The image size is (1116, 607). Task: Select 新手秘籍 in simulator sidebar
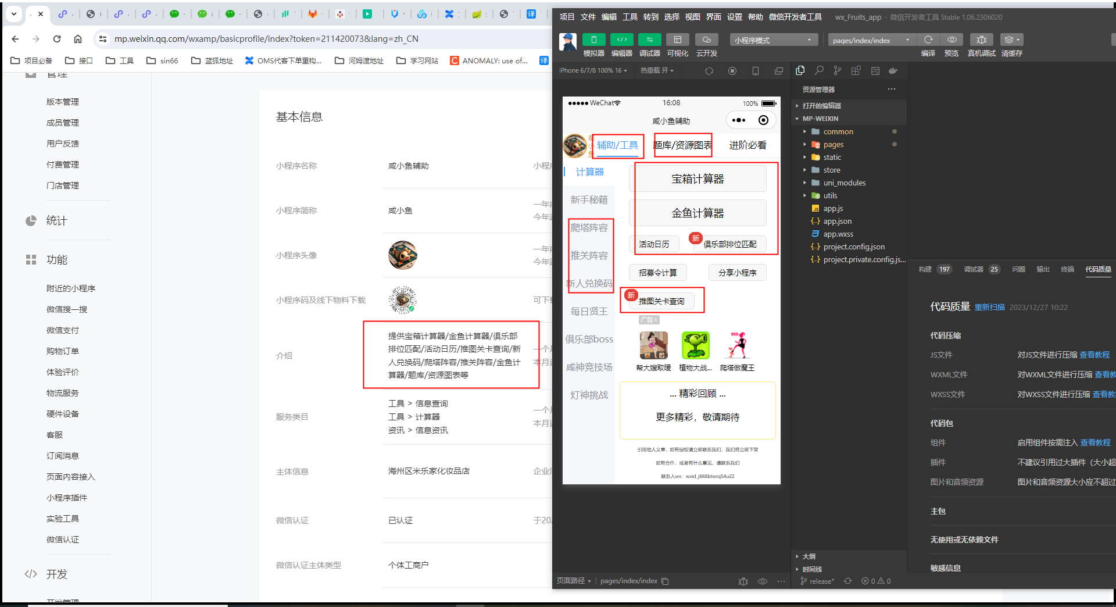(589, 200)
